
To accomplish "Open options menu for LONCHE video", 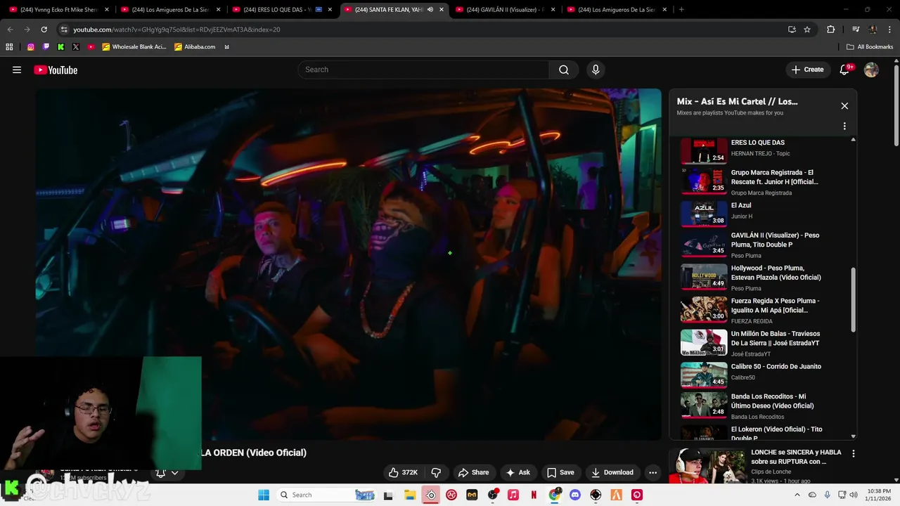I will (x=853, y=455).
